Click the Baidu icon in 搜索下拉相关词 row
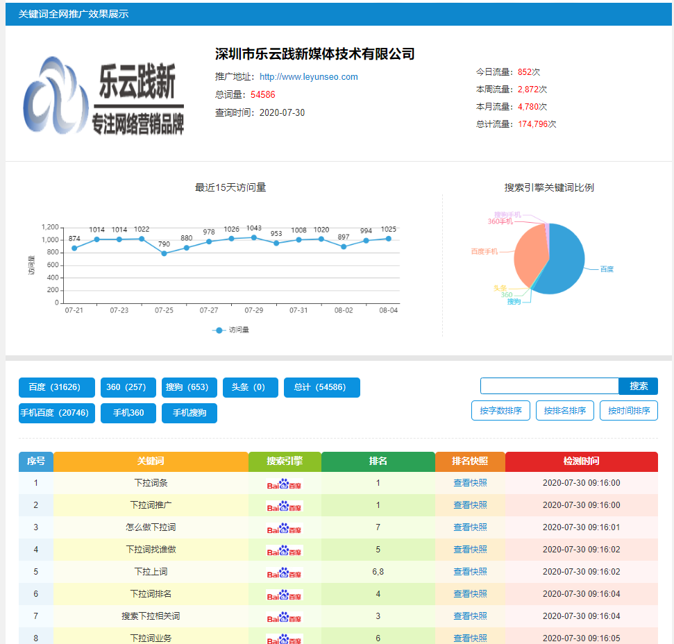This screenshot has width=674, height=644. coord(285,616)
